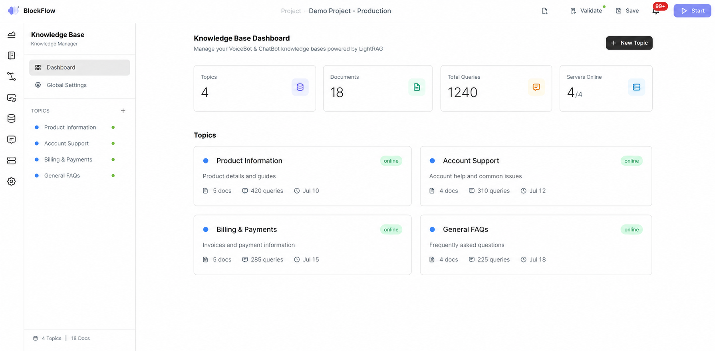Open the notifications bell with 99+ badge
This screenshot has width=715, height=351.
(x=655, y=11)
